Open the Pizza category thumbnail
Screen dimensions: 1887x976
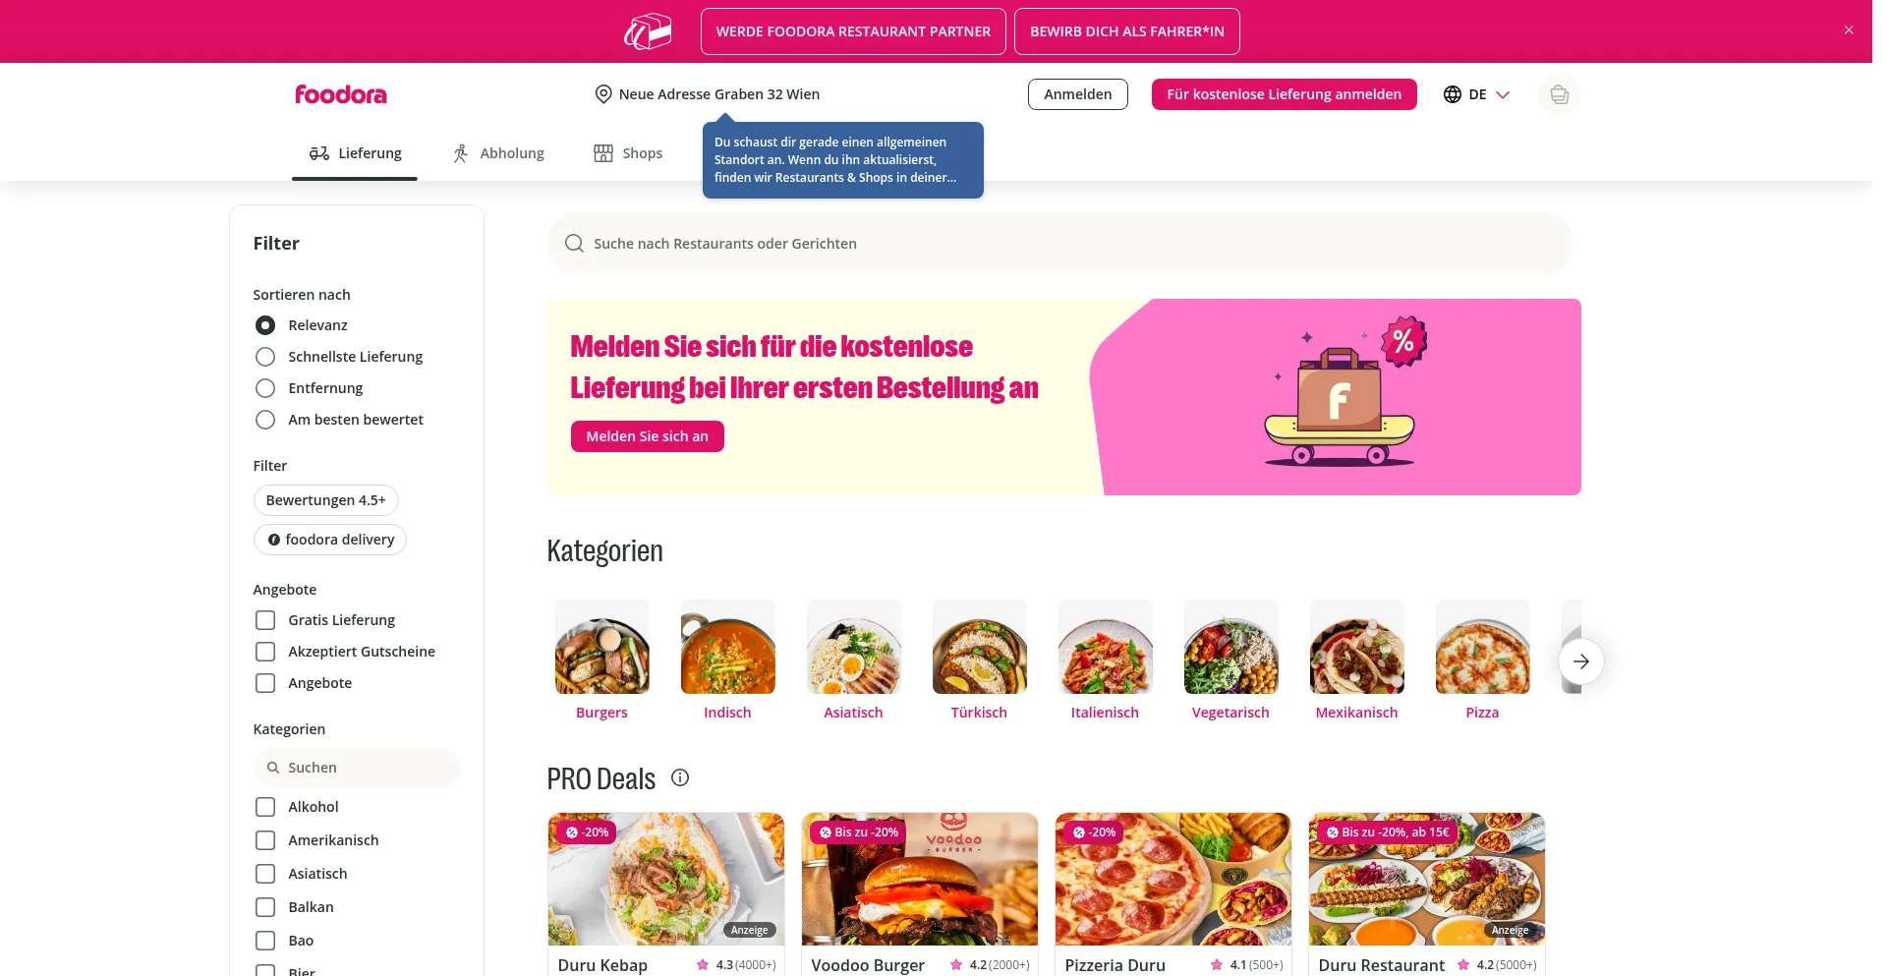pos(1482,647)
